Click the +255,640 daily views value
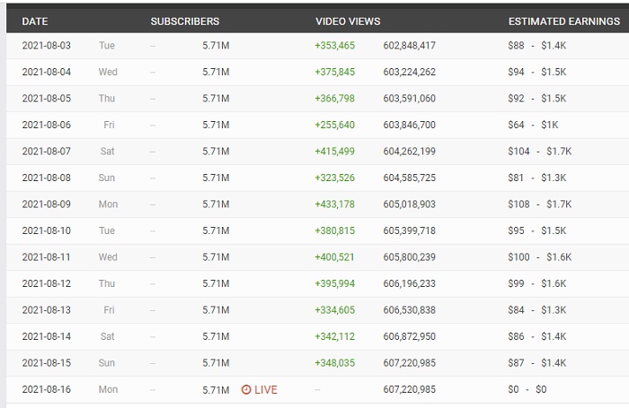This screenshot has height=408, width=629. (x=334, y=125)
